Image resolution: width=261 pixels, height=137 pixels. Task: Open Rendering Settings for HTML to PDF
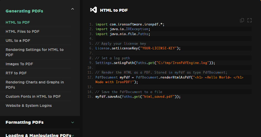(35, 52)
